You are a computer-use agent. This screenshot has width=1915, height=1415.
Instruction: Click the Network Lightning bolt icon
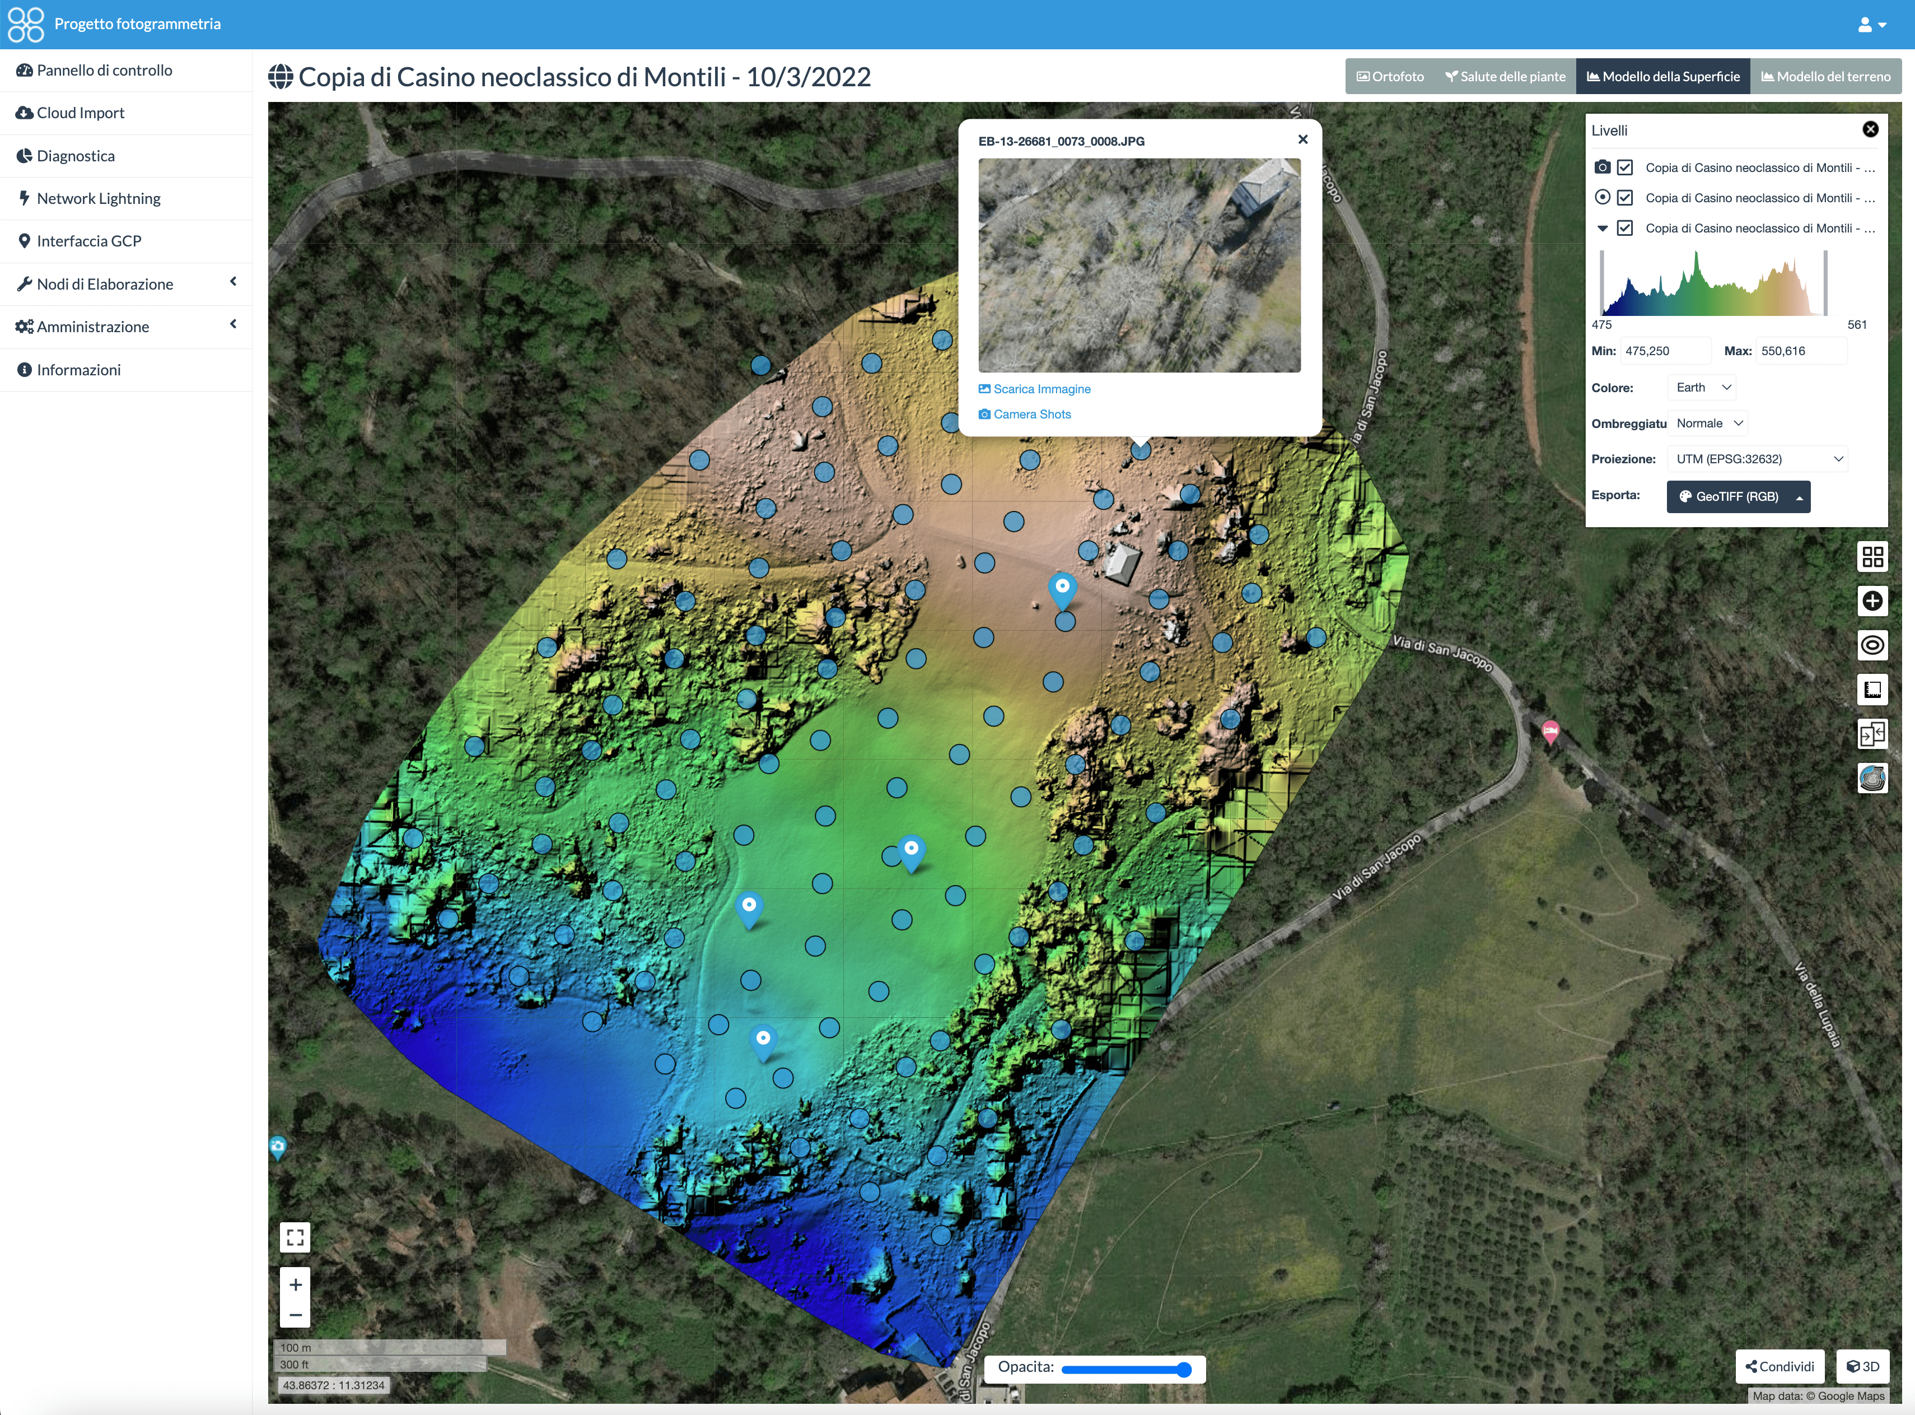[25, 198]
